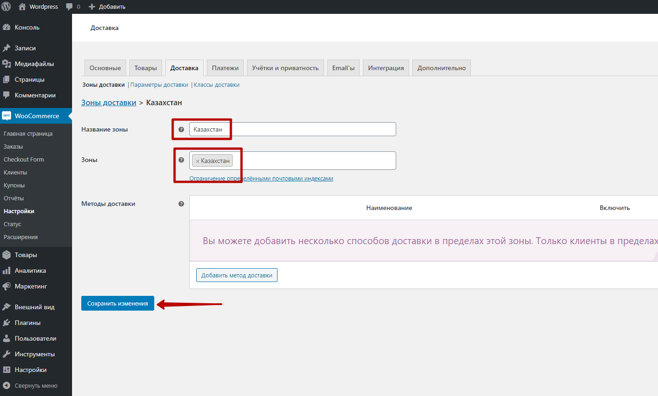Click the Плагины plug icon
Image resolution: width=658 pixels, height=396 pixels.
6,323
